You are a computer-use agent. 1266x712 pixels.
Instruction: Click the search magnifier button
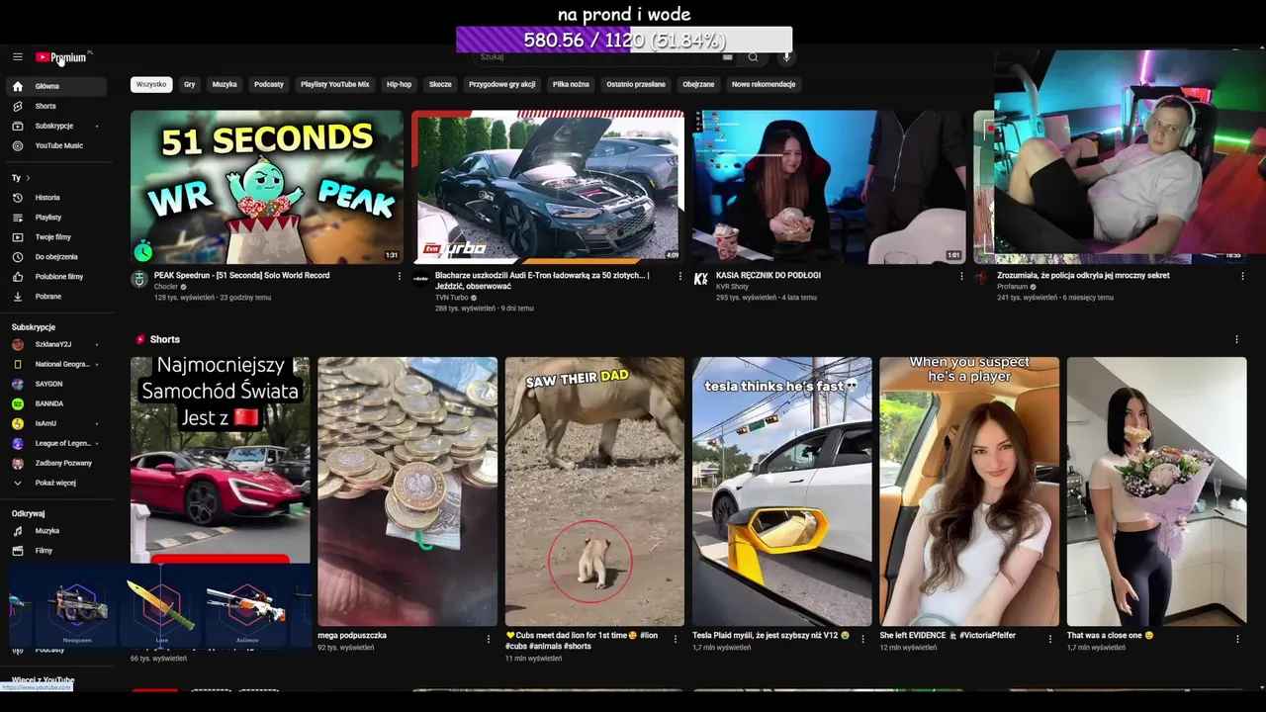753,57
